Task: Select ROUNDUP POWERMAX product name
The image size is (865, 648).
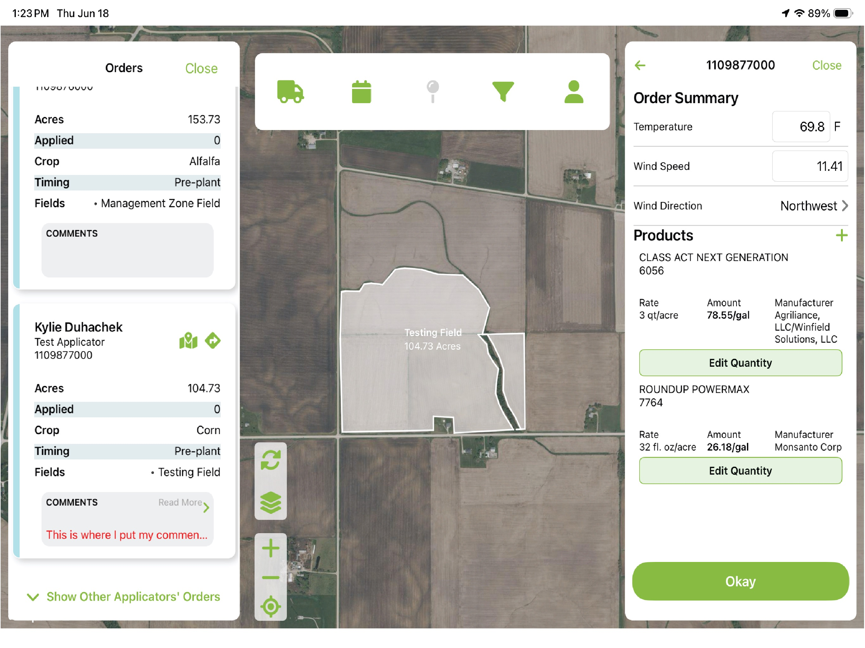Action: [x=694, y=389]
